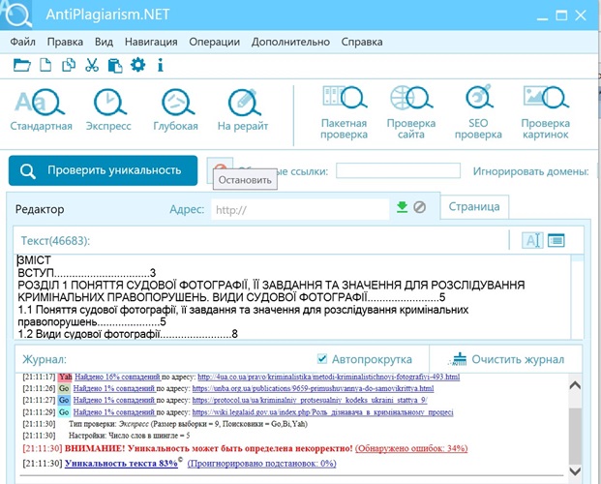The width and height of the screenshot is (601, 484).
Task: Open the 4ua.co.ua kriminalistika link
Action: click(328, 377)
